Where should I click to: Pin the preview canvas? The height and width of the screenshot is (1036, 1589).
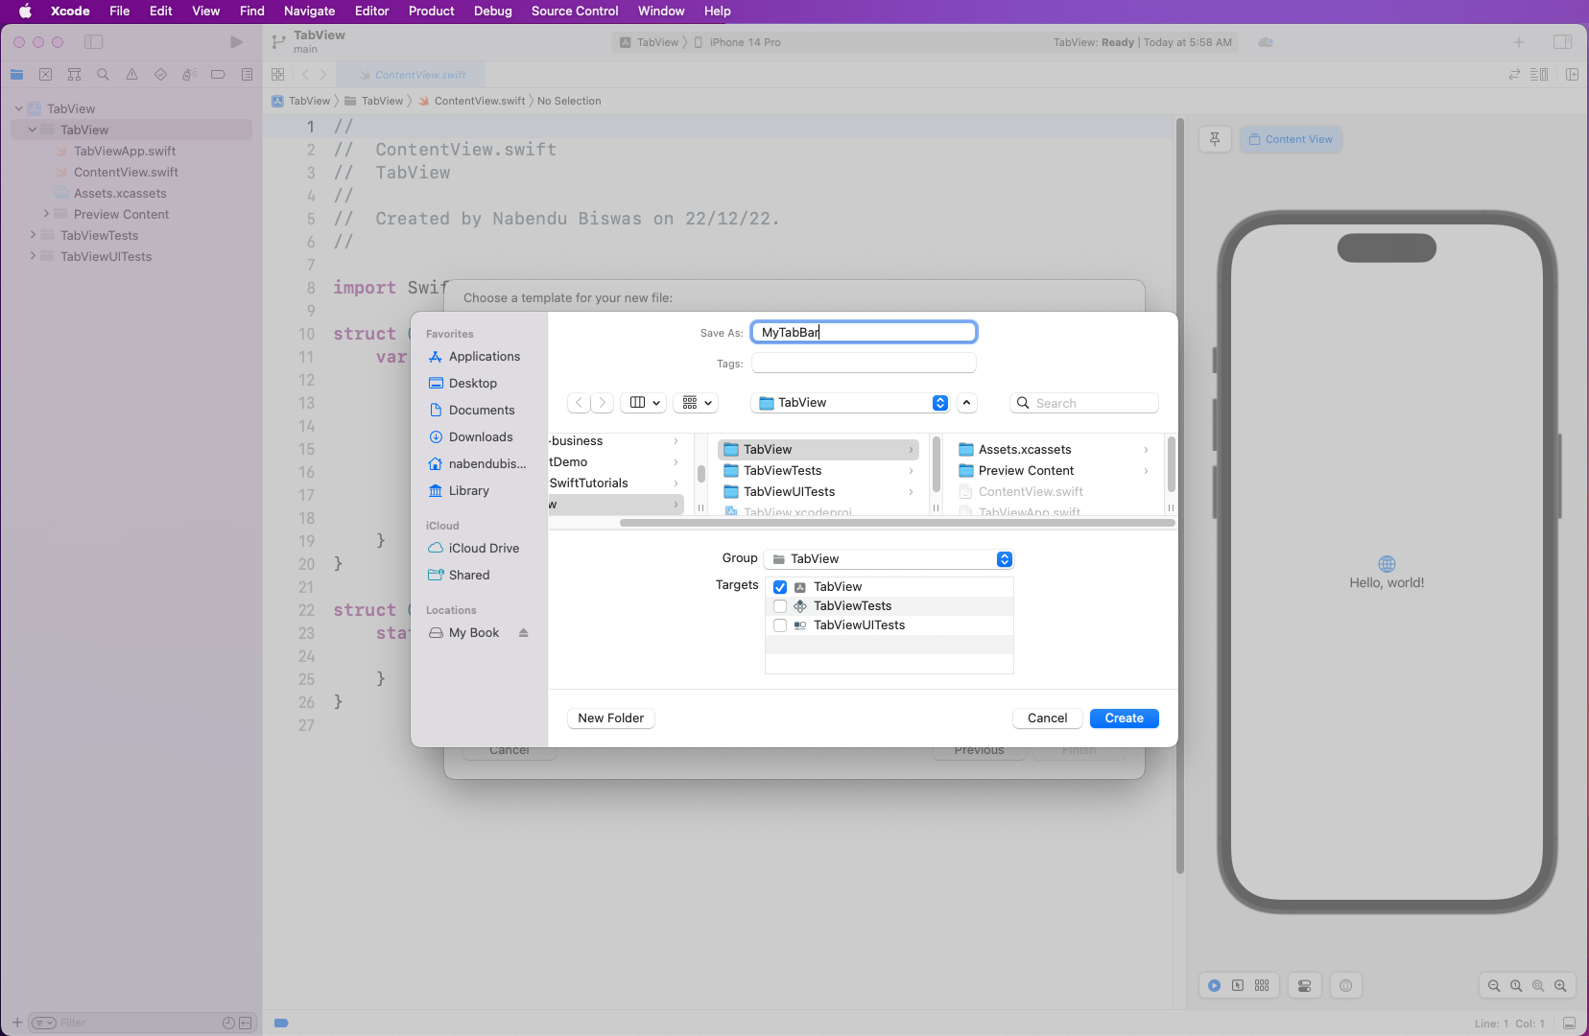tap(1215, 140)
